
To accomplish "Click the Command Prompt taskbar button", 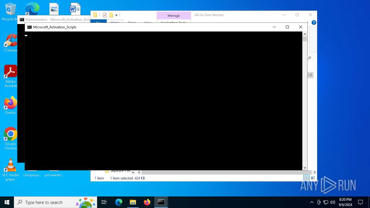I will click(x=161, y=202).
